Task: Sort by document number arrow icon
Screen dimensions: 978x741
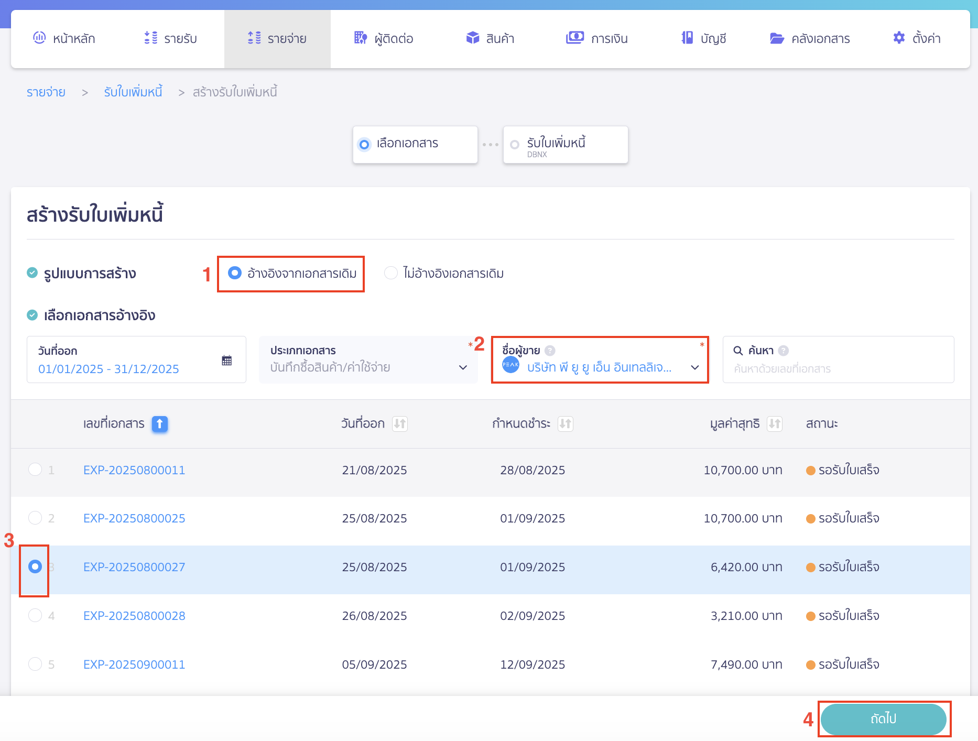Action: 160,423
